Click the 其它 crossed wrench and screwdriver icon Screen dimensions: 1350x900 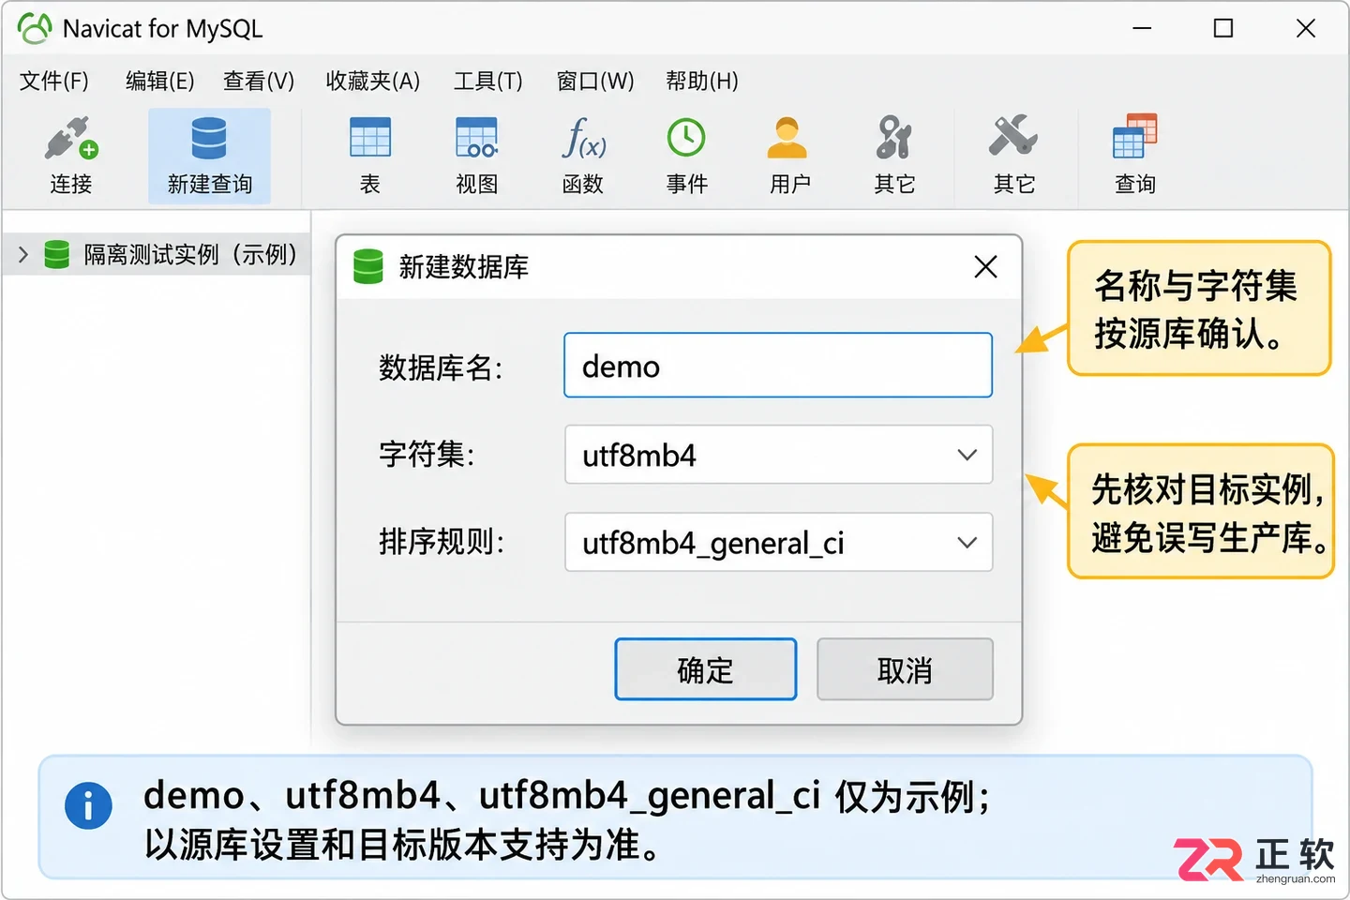click(1013, 137)
